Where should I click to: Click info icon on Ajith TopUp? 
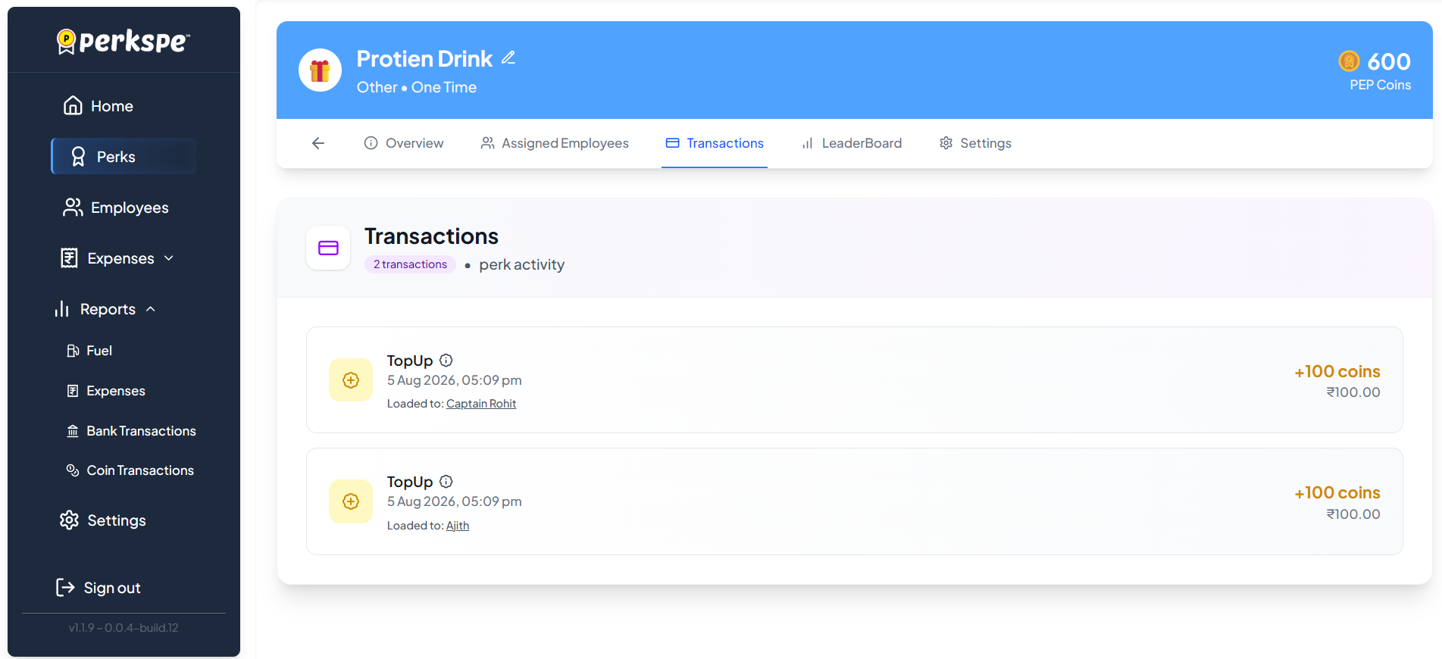tap(446, 481)
